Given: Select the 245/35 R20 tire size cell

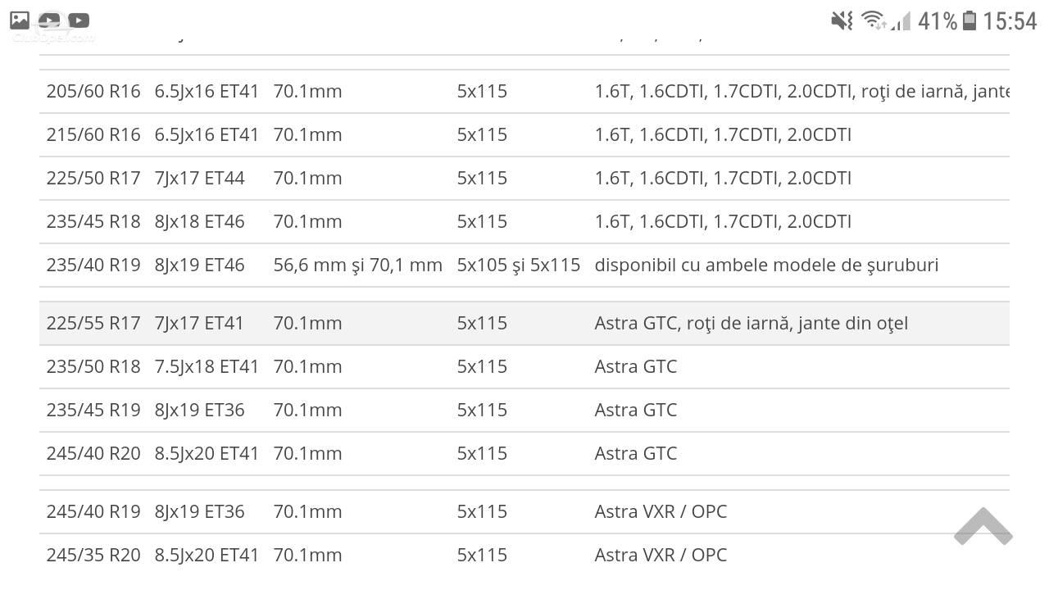Looking at the screenshot, I should click(93, 555).
